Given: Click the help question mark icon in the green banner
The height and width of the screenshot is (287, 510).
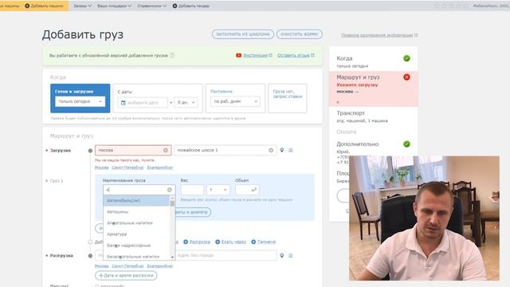Looking at the screenshot, I should (172, 55).
